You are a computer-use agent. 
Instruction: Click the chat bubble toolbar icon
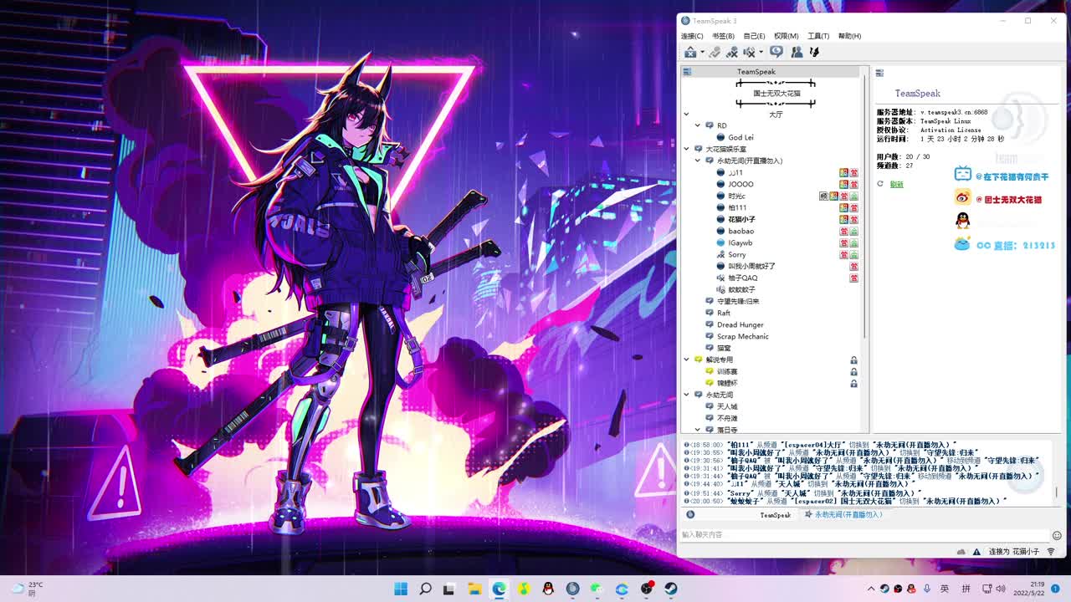click(x=776, y=52)
